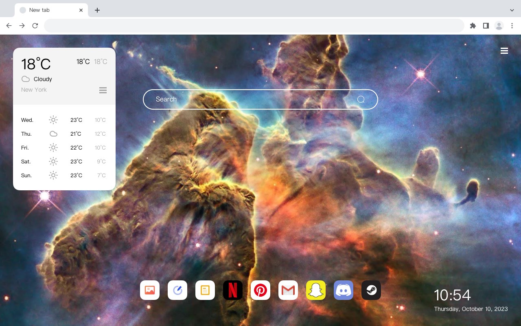Select the Wed. forecast row
The width and height of the screenshot is (521, 326).
click(64, 120)
